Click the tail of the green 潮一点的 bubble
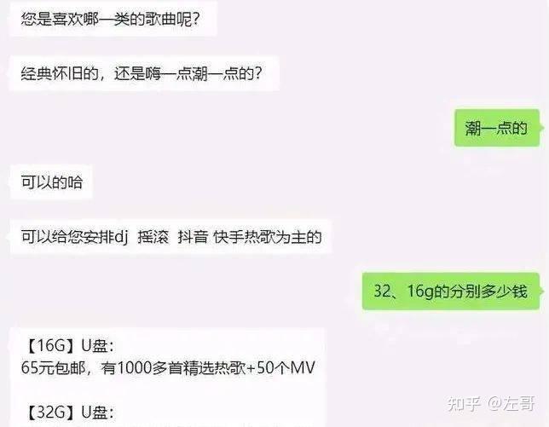Image resolution: width=549 pixels, height=427 pixels. (x=541, y=127)
